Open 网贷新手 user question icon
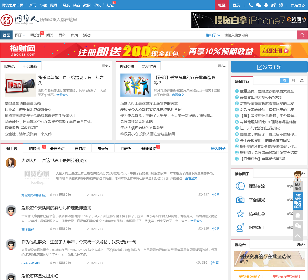The image size is (308, 280). coord(240,227)
